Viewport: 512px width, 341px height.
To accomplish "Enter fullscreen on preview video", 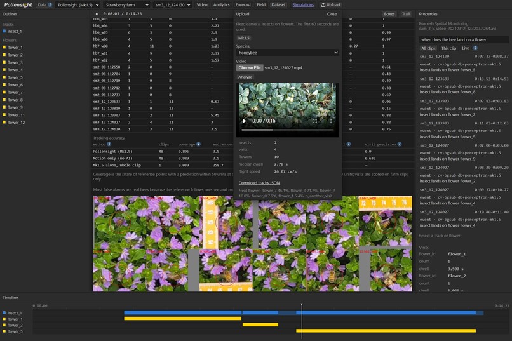I will [314, 121].
